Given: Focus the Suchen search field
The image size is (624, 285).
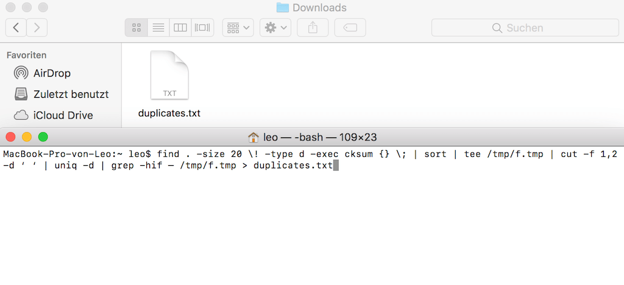Looking at the screenshot, I should coord(525,28).
